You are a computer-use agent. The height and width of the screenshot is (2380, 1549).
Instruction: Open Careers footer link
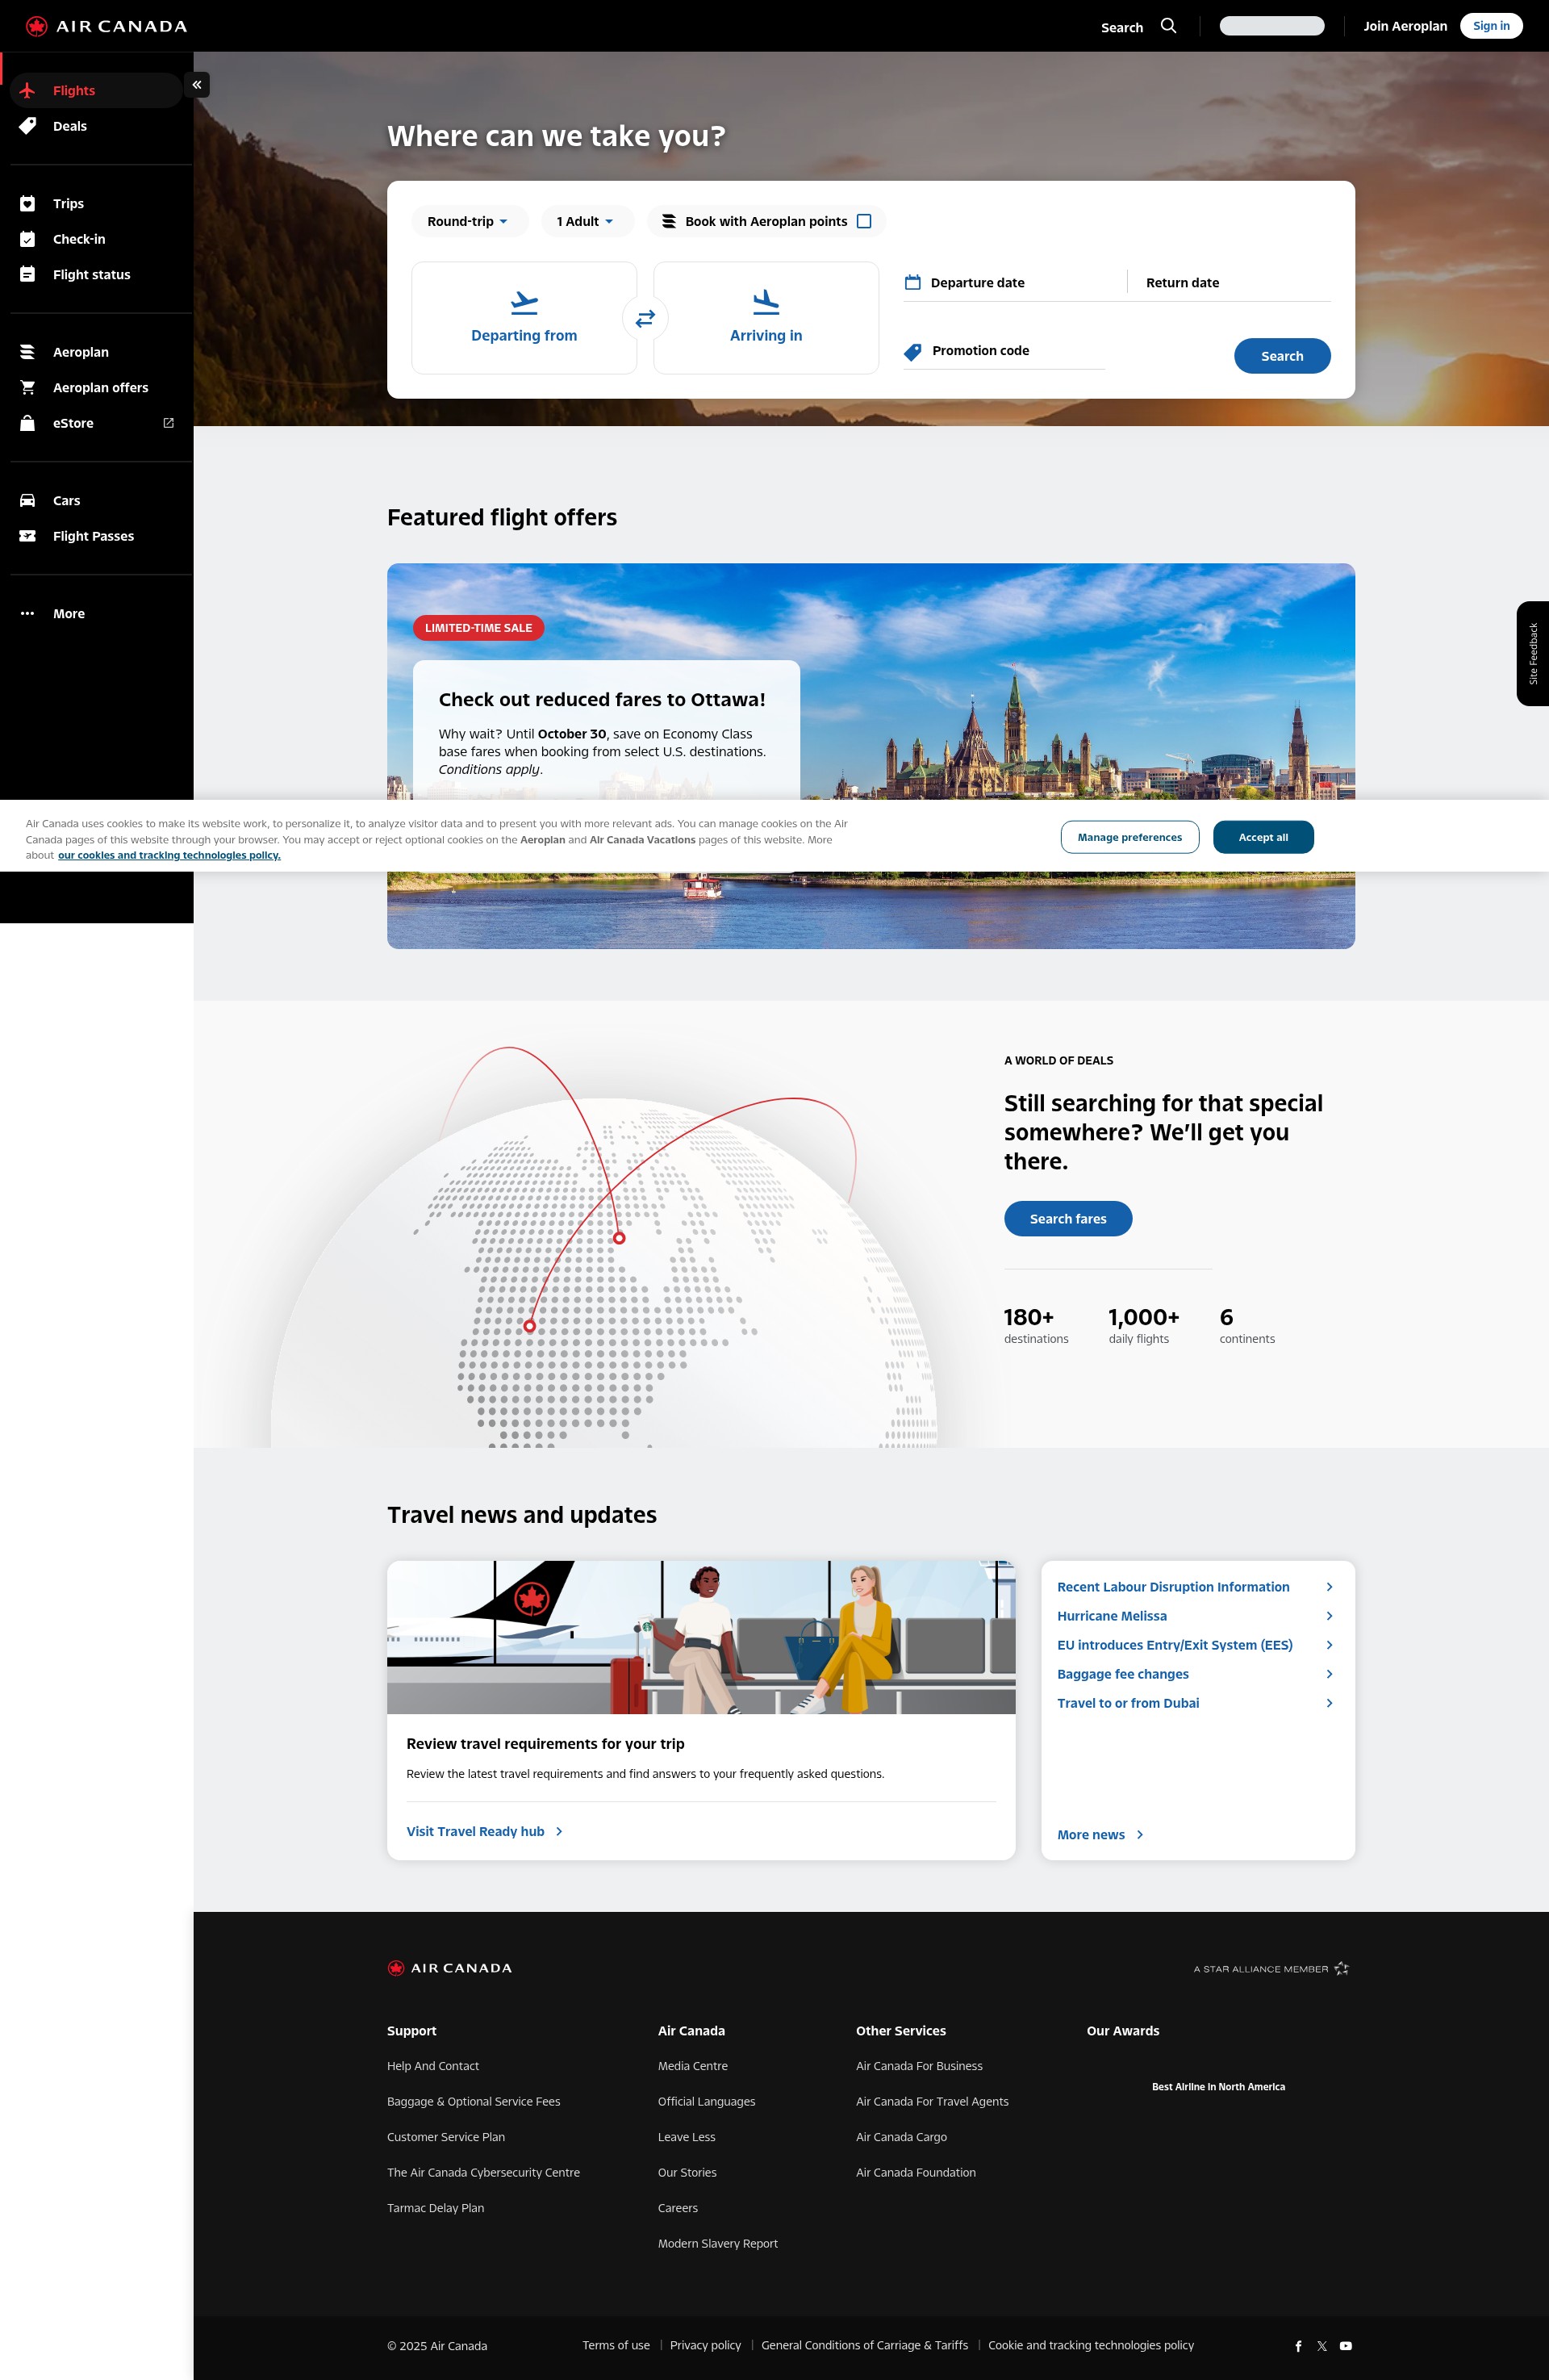coord(678,2208)
